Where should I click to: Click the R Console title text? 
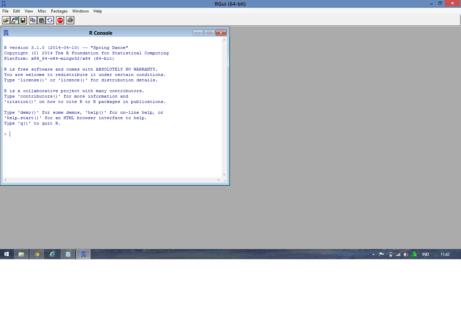pos(101,33)
